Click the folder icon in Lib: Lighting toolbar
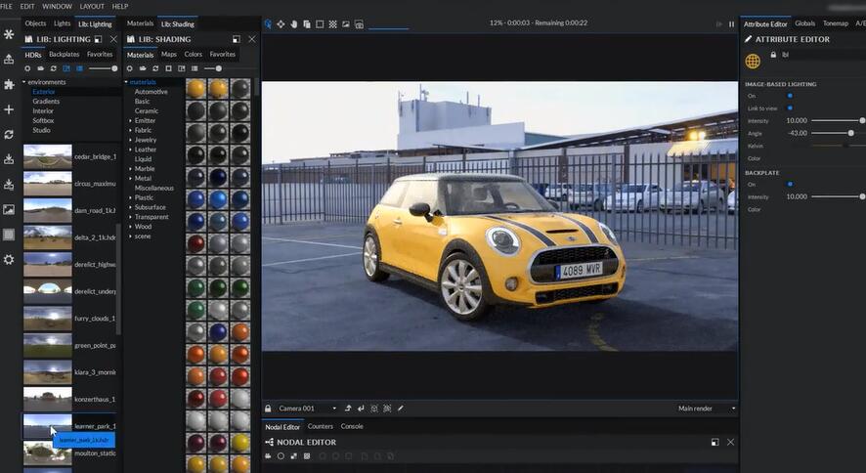This screenshot has width=866, height=473. pos(40,68)
